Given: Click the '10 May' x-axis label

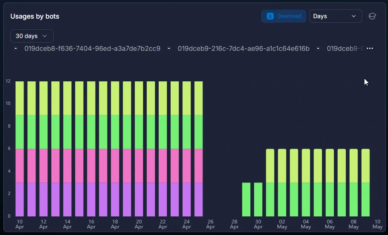Looking at the screenshot, I should click(377, 224).
